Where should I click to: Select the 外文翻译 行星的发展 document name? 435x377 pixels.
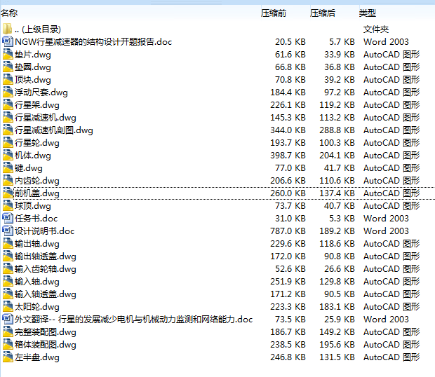click(134, 320)
